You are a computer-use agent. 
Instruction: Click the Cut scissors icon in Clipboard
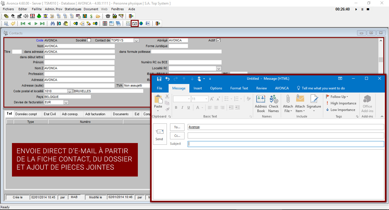click(x=167, y=96)
